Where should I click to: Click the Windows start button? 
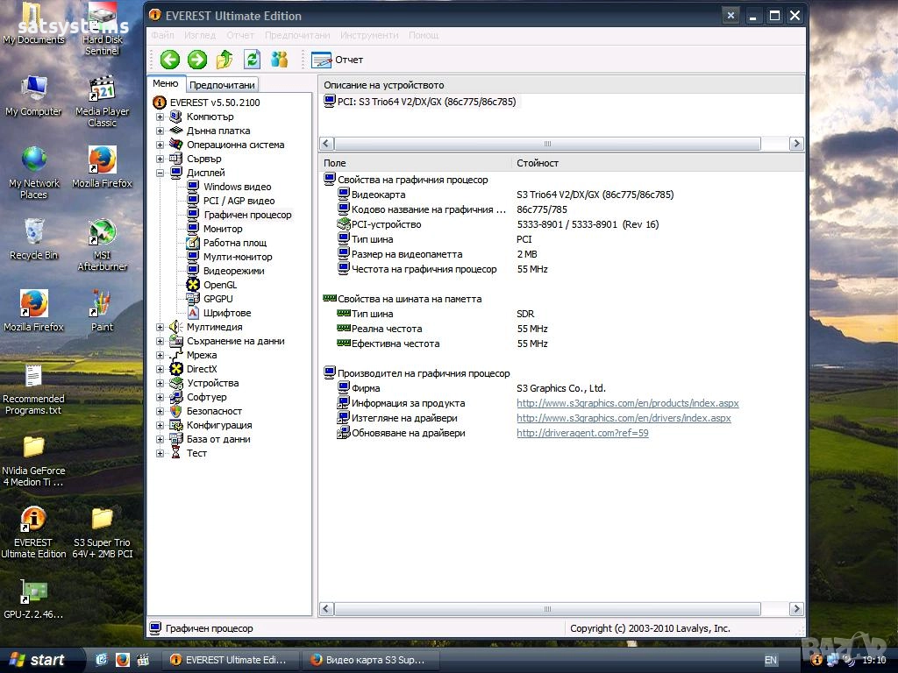pyautogui.click(x=40, y=660)
